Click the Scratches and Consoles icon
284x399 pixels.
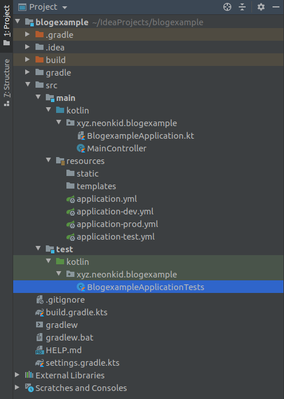pyautogui.click(x=29, y=388)
